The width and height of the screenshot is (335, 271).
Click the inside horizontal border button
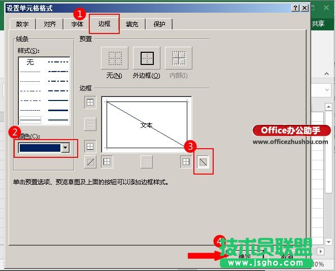[90, 124]
